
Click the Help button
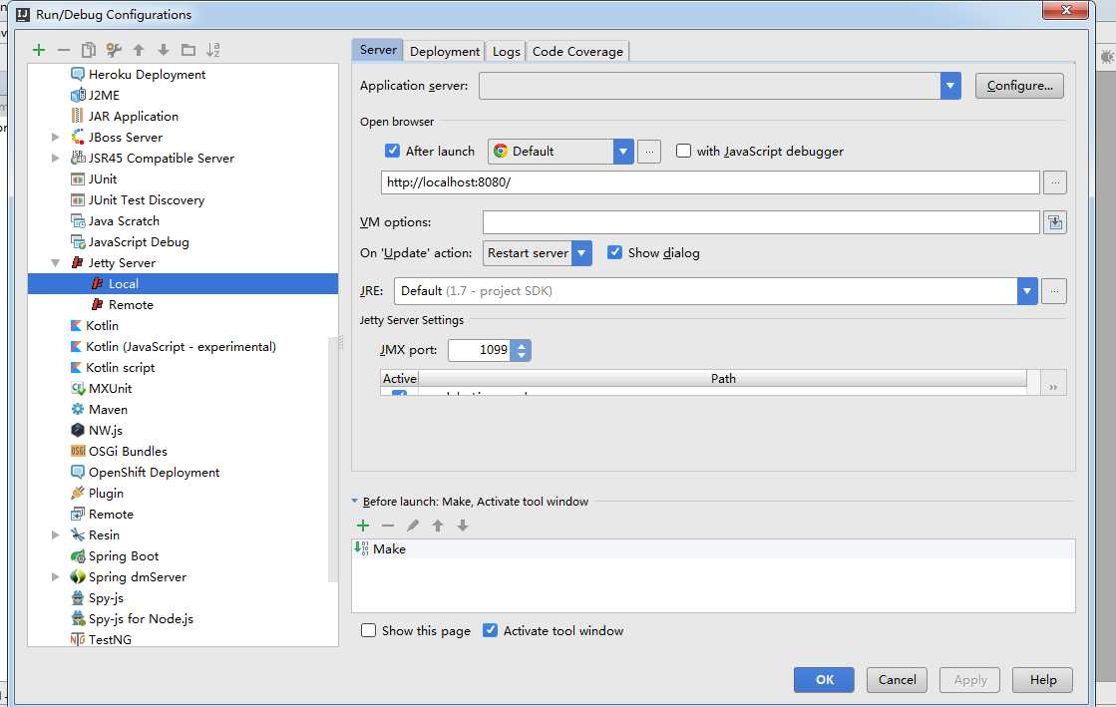1042,680
